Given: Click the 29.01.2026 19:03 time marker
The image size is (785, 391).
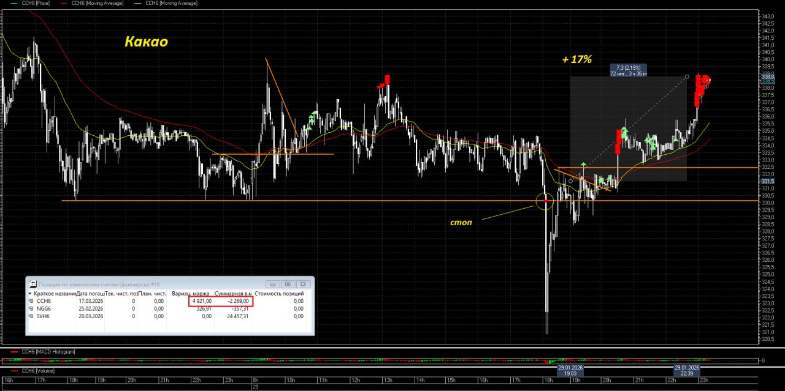Looking at the screenshot, I should tap(570, 370).
